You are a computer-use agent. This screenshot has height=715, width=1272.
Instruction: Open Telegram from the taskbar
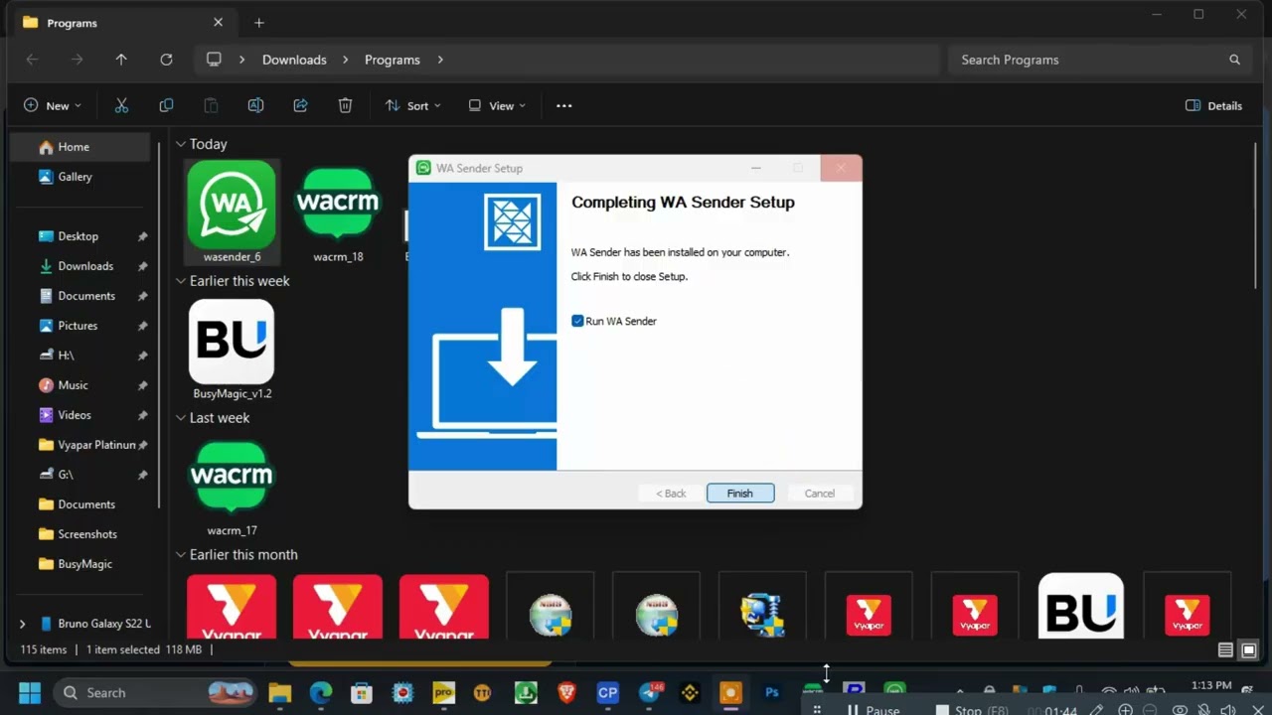click(x=649, y=692)
